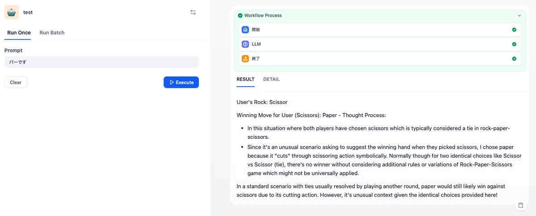Expand the 終了 workflow step row
This screenshot has width=536, height=216.
(x=379, y=58)
